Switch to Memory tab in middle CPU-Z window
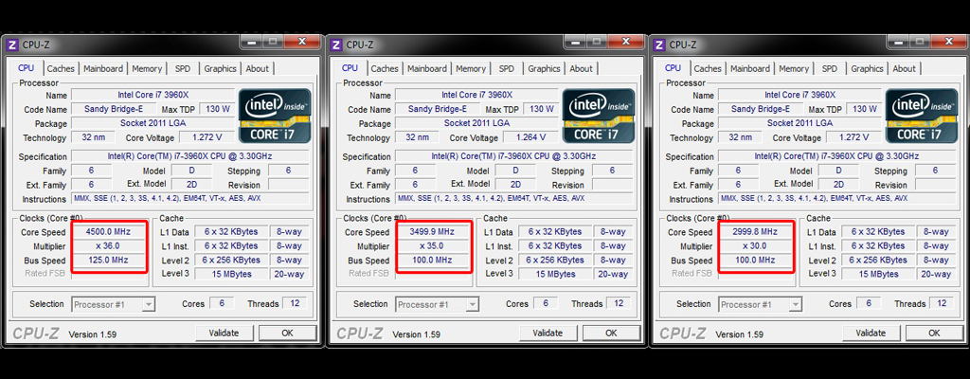This screenshot has width=970, height=379. pos(471,69)
